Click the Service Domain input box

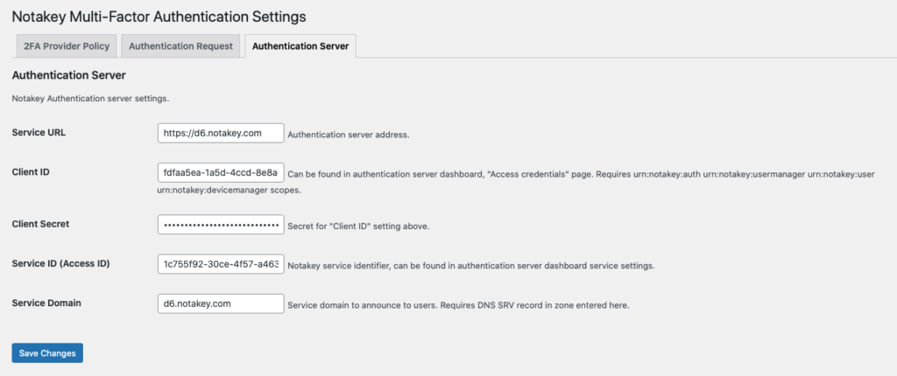[221, 303]
